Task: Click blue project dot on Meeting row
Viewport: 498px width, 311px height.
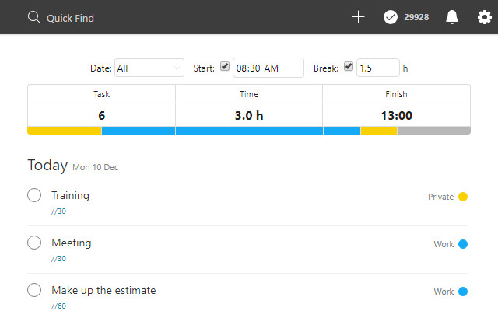Action: pyautogui.click(x=463, y=244)
